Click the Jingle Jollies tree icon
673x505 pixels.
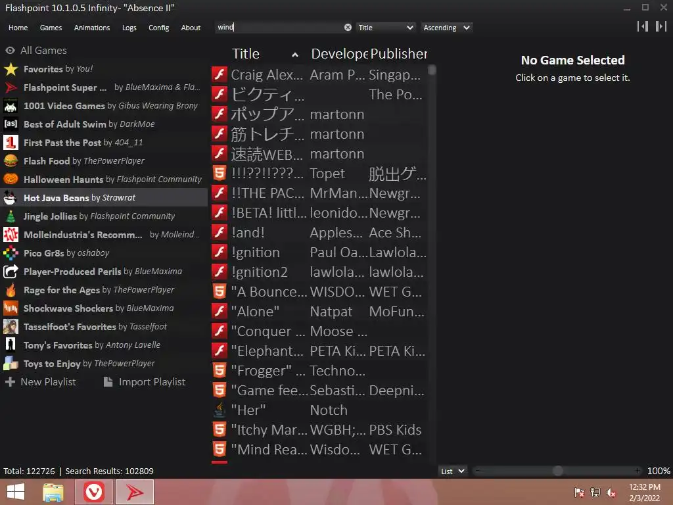[x=11, y=216]
